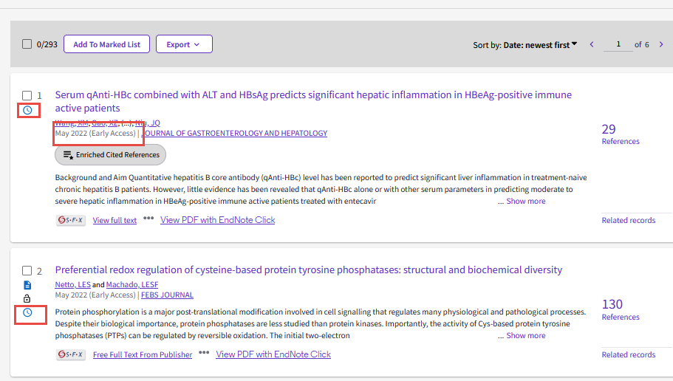Check the box for record 2

coord(27,271)
